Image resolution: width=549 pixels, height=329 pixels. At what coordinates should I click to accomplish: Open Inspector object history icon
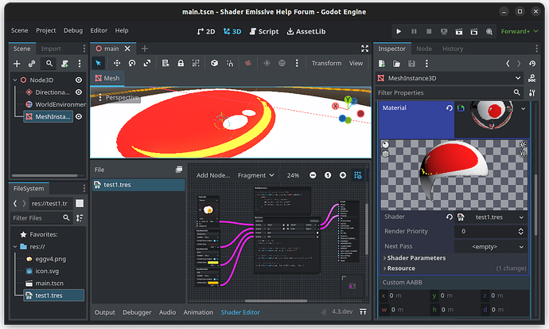pyautogui.click(x=532, y=64)
